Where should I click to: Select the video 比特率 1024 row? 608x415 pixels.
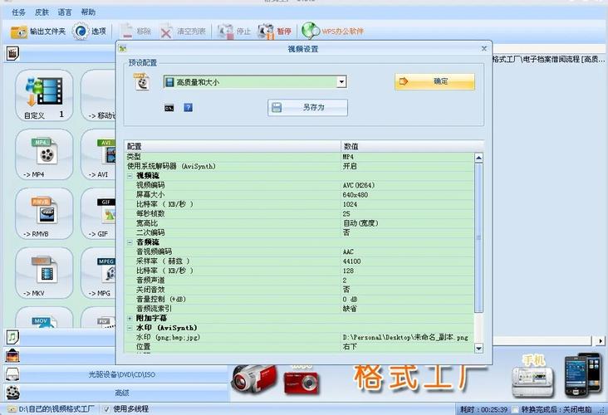tap(300, 204)
